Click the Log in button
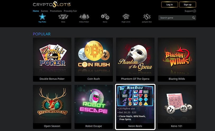 (170, 4)
